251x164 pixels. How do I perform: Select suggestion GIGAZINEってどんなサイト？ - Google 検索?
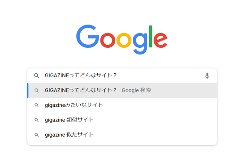[x=122, y=90]
